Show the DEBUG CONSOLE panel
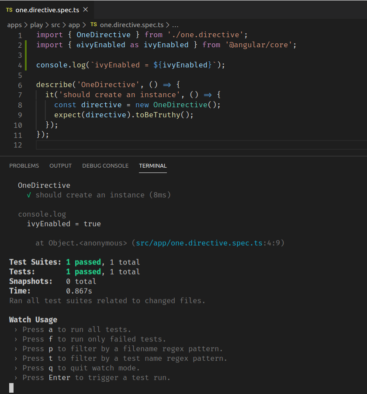367x394 pixels. point(105,165)
